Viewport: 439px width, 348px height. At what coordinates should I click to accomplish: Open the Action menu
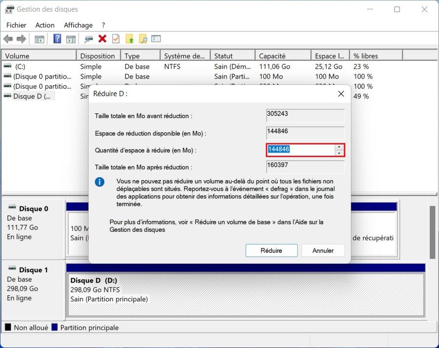(45, 25)
